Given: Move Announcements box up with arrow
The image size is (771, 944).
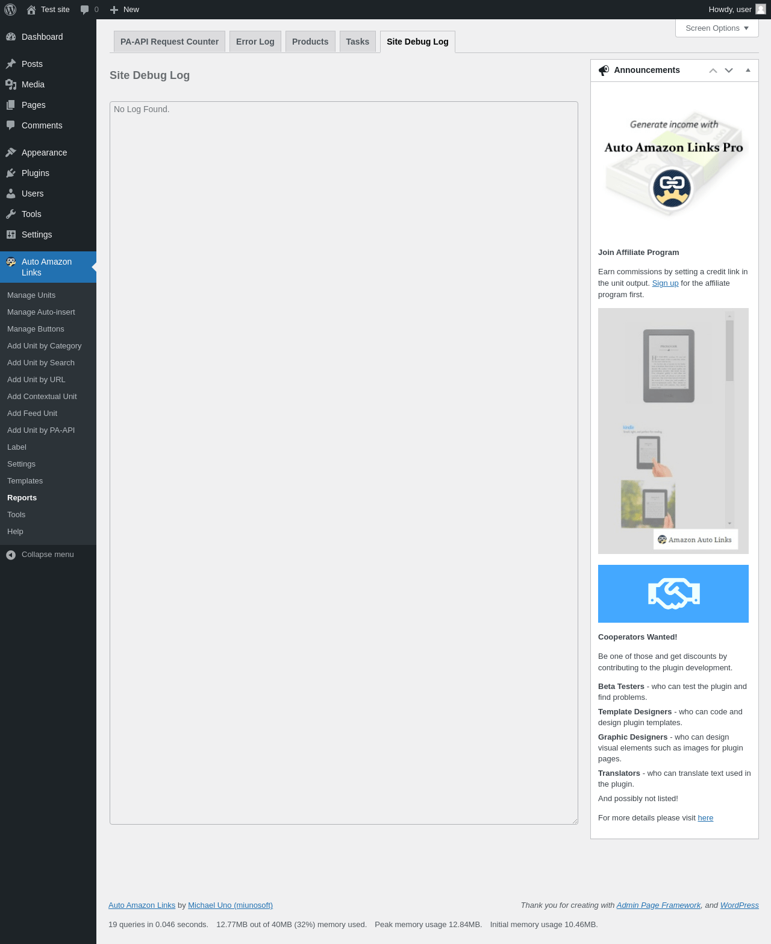Looking at the screenshot, I should click(713, 71).
